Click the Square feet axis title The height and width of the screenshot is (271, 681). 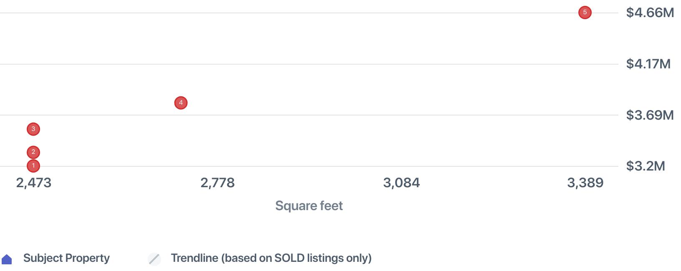pyautogui.click(x=309, y=206)
